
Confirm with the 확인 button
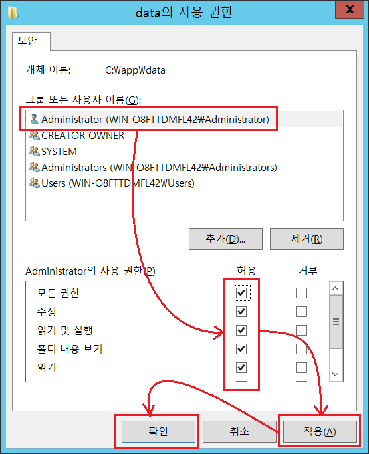[x=158, y=431]
